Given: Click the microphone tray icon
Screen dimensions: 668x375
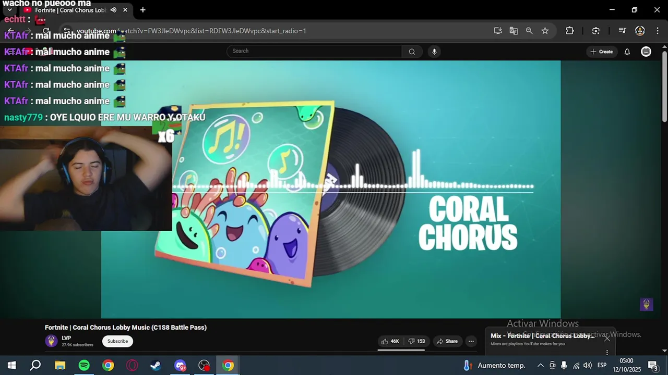Looking at the screenshot, I should coord(564,366).
